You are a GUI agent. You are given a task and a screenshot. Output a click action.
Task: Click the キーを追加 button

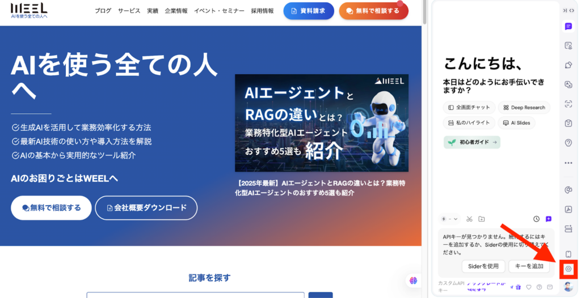pyautogui.click(x=528, y=266)
